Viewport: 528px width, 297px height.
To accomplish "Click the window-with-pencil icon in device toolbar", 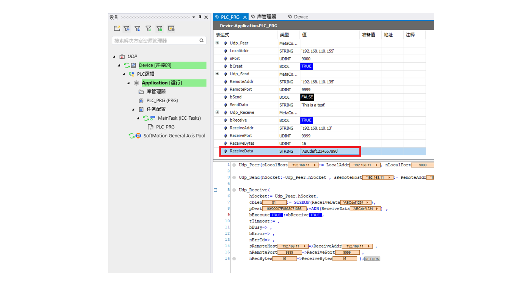I will coord(171,28).
